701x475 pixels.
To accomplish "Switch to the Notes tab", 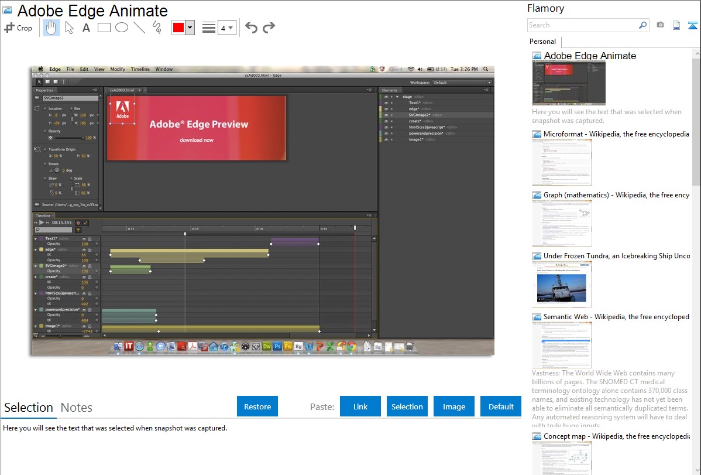I will (77, 408).
